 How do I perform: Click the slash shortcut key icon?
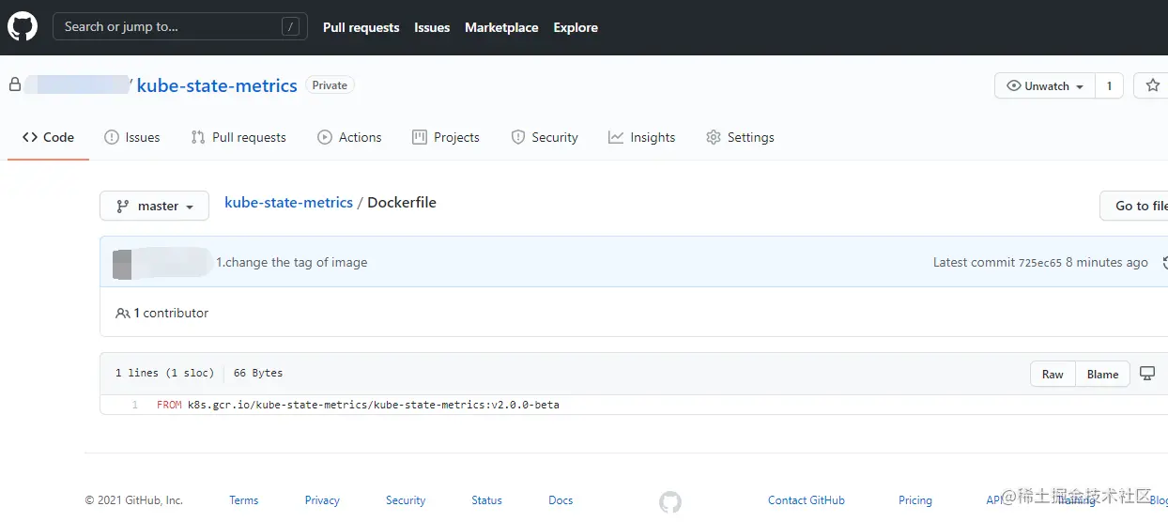tap(290, 27)
